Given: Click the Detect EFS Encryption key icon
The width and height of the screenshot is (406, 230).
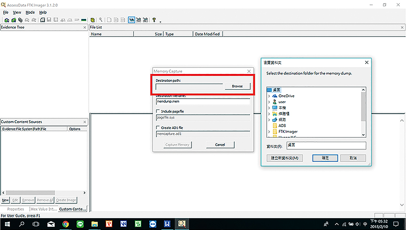Looking at the screenshot, I should click(101, 20).
